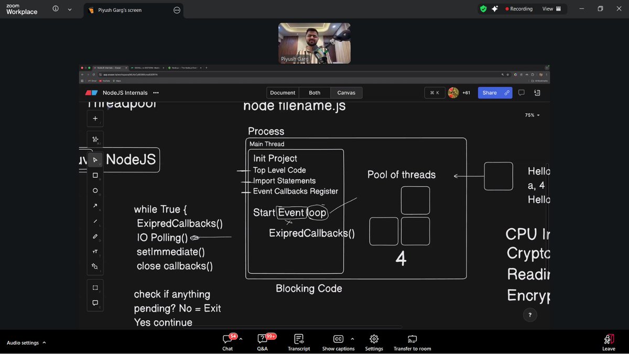Click the plus insert tool
This screenshot has width=629, height=354.
click(95, 119)
